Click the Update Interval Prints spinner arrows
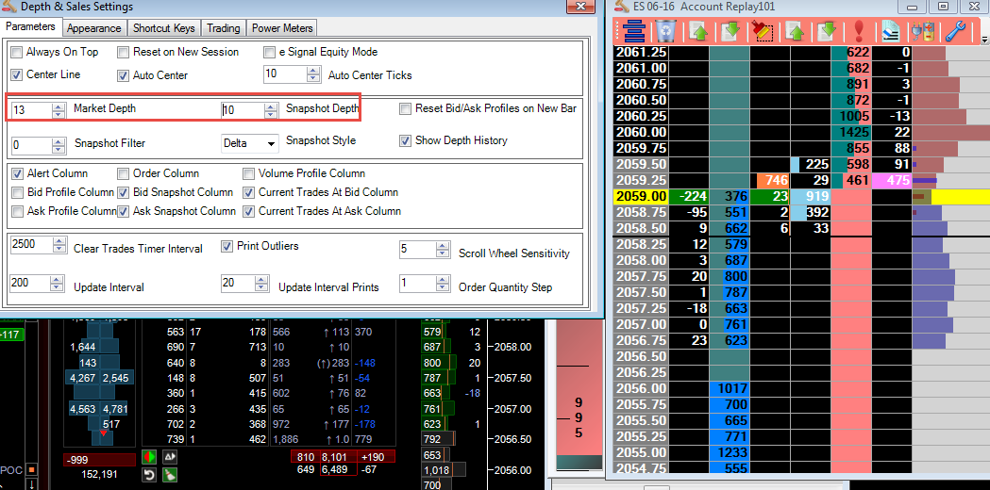This screenshot has width=990, height=490. pos(262,284)
